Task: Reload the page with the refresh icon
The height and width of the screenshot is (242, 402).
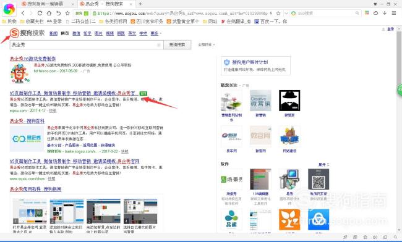Action: click(x=40, y=13)
